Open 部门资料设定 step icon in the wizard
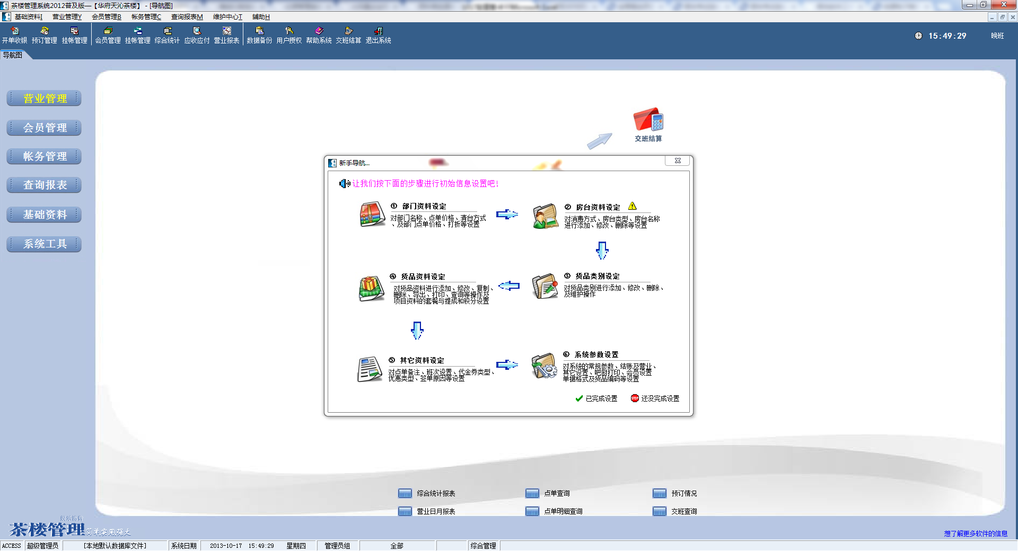1018x551 pixels. (372, 214)
